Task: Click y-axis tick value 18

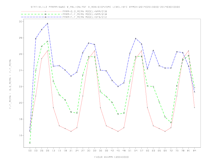Action: pyautogui.click(x=21, y=119)
